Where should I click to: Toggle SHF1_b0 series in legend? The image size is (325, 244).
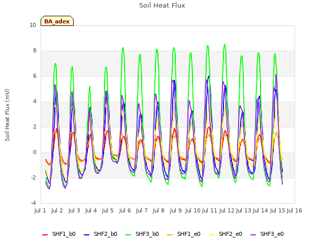[59, 234]
